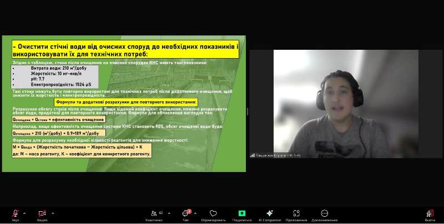Select the speaker's webcam video tile
Viewport: 444px width, 224px height.
tap(346, 104)
